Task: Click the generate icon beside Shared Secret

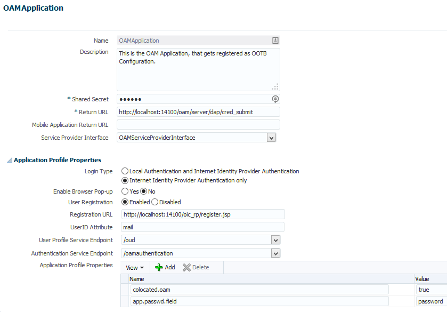Action: point(275,99)
